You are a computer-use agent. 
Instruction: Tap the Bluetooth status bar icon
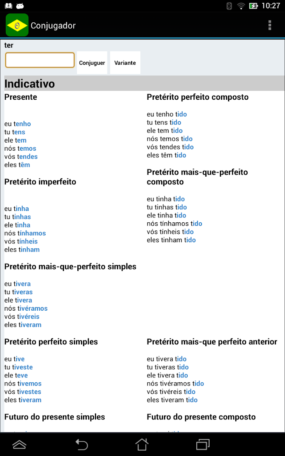tap(229, 6)
